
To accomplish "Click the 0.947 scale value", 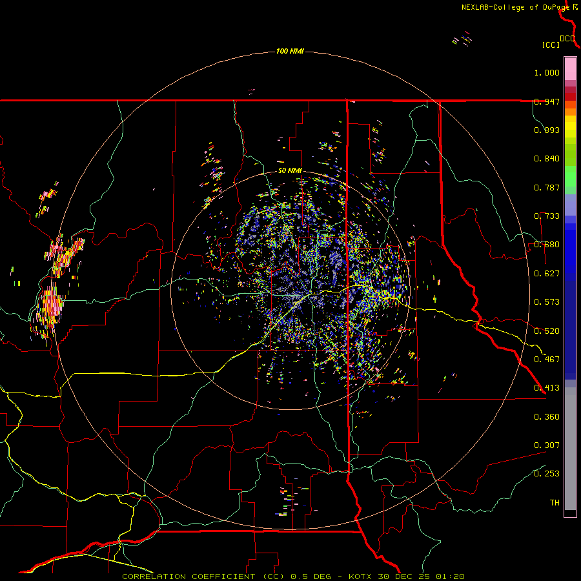I will coord(547,101).
